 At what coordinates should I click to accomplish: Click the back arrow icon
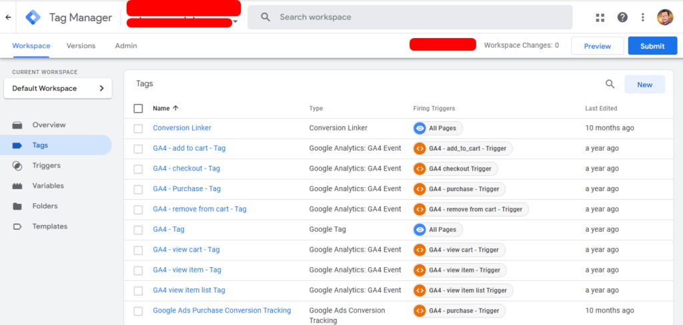tap(8, 17)
